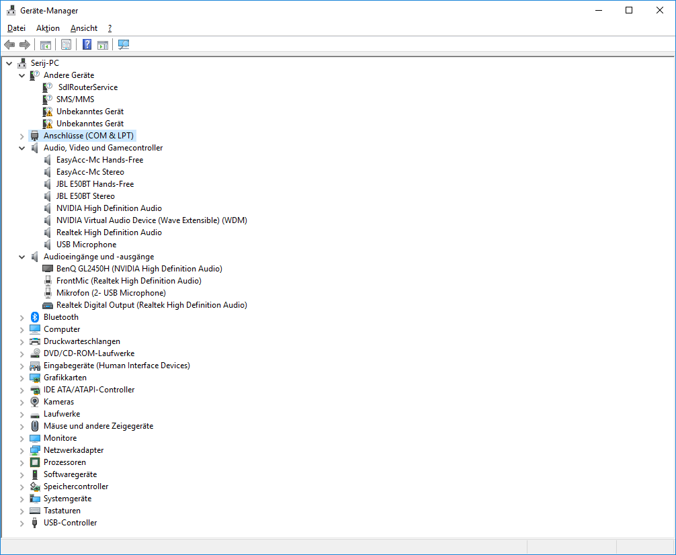
Task: Expand the USB-Controller category arrow
Action: 22,523
